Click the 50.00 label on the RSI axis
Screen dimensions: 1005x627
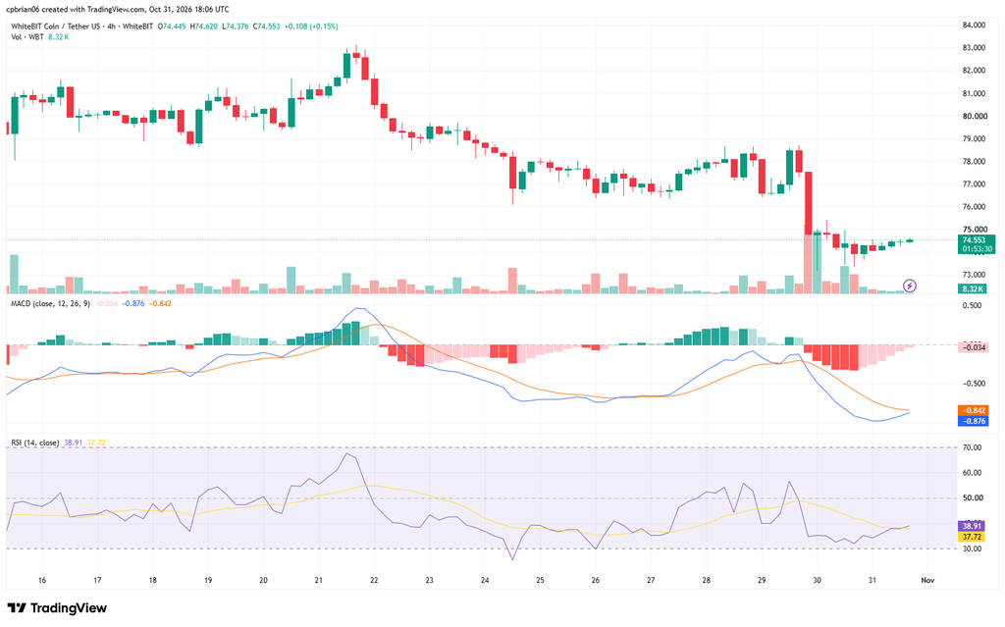tap(972, 498)
